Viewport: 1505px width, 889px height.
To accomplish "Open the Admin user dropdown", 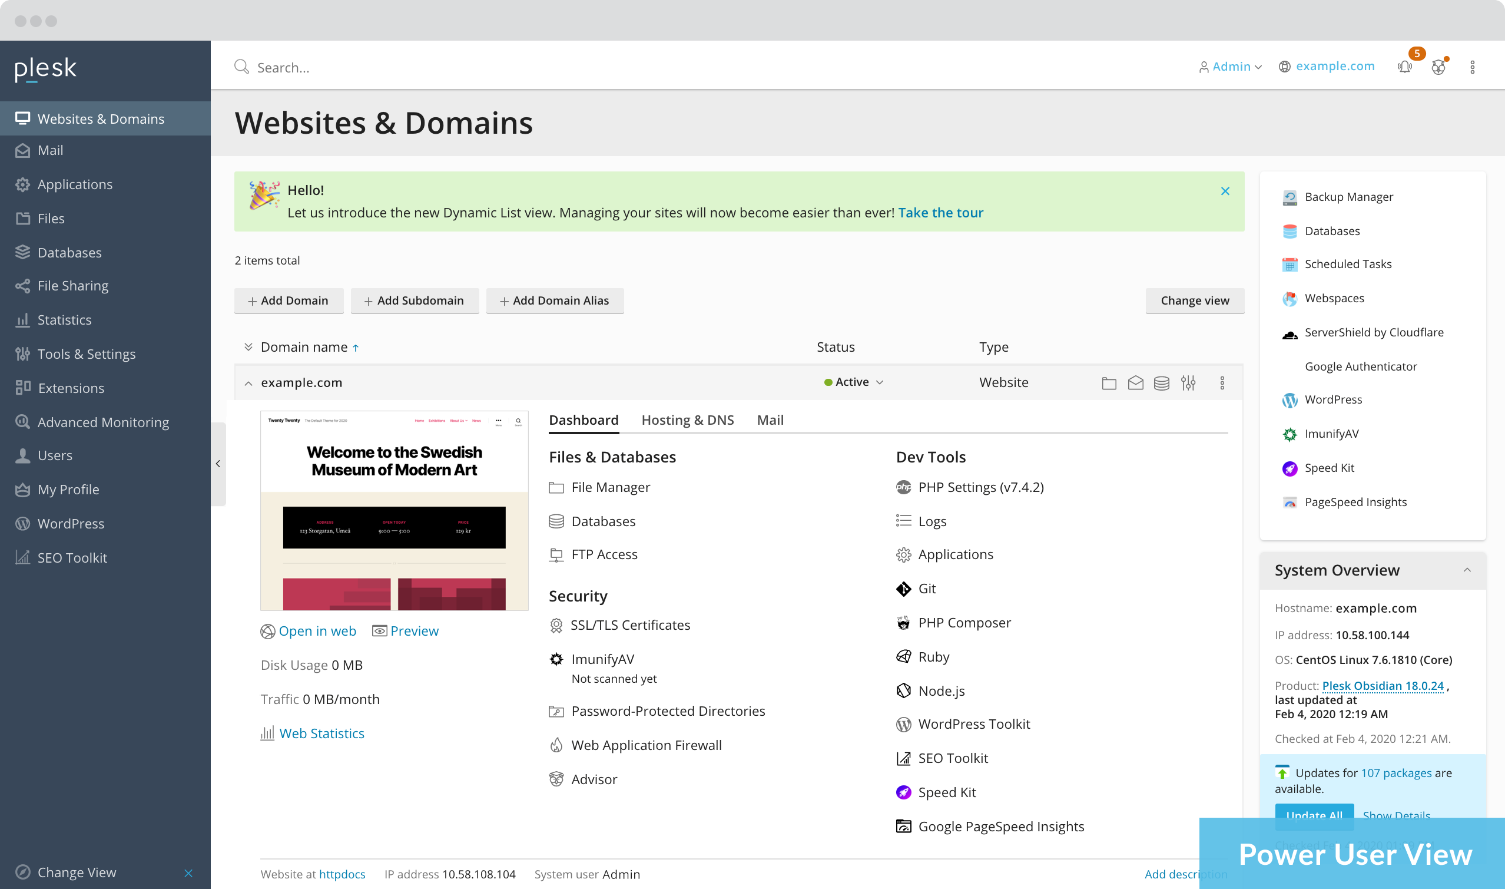I will 1231,67.
